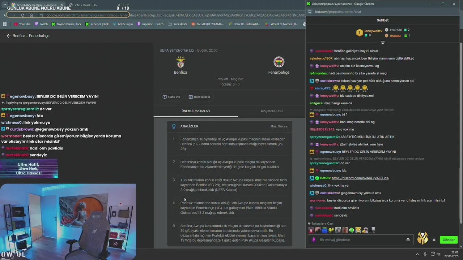Switch to ÖNEMLİ DAKİKALAR tab
The width and height of the screenshot is (463, 260).
click(x=196, y=111)
